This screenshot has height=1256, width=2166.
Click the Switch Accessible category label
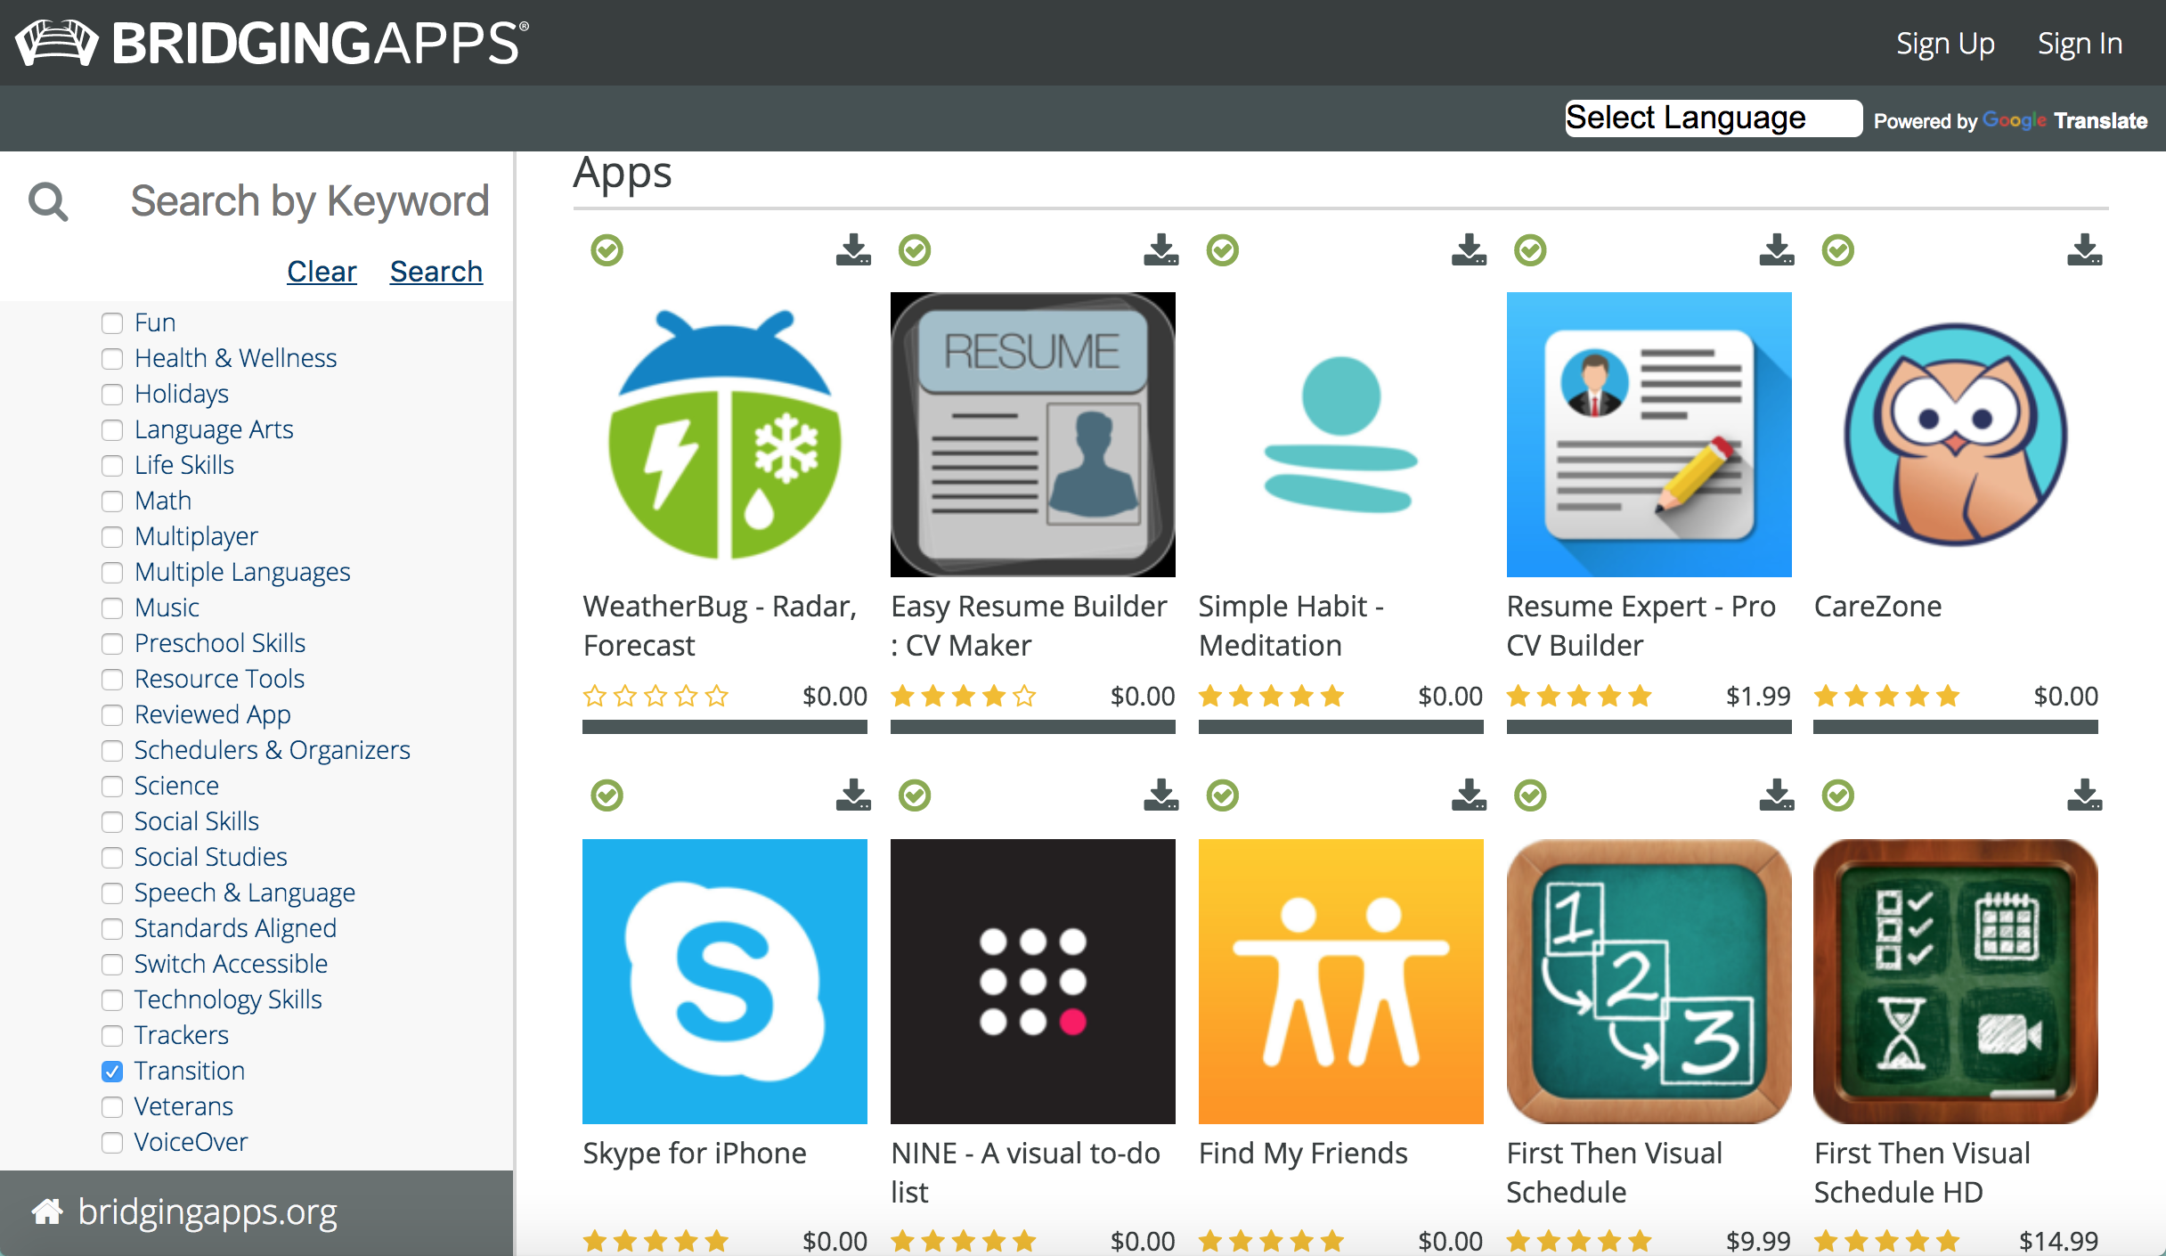[x=231, y=964]
